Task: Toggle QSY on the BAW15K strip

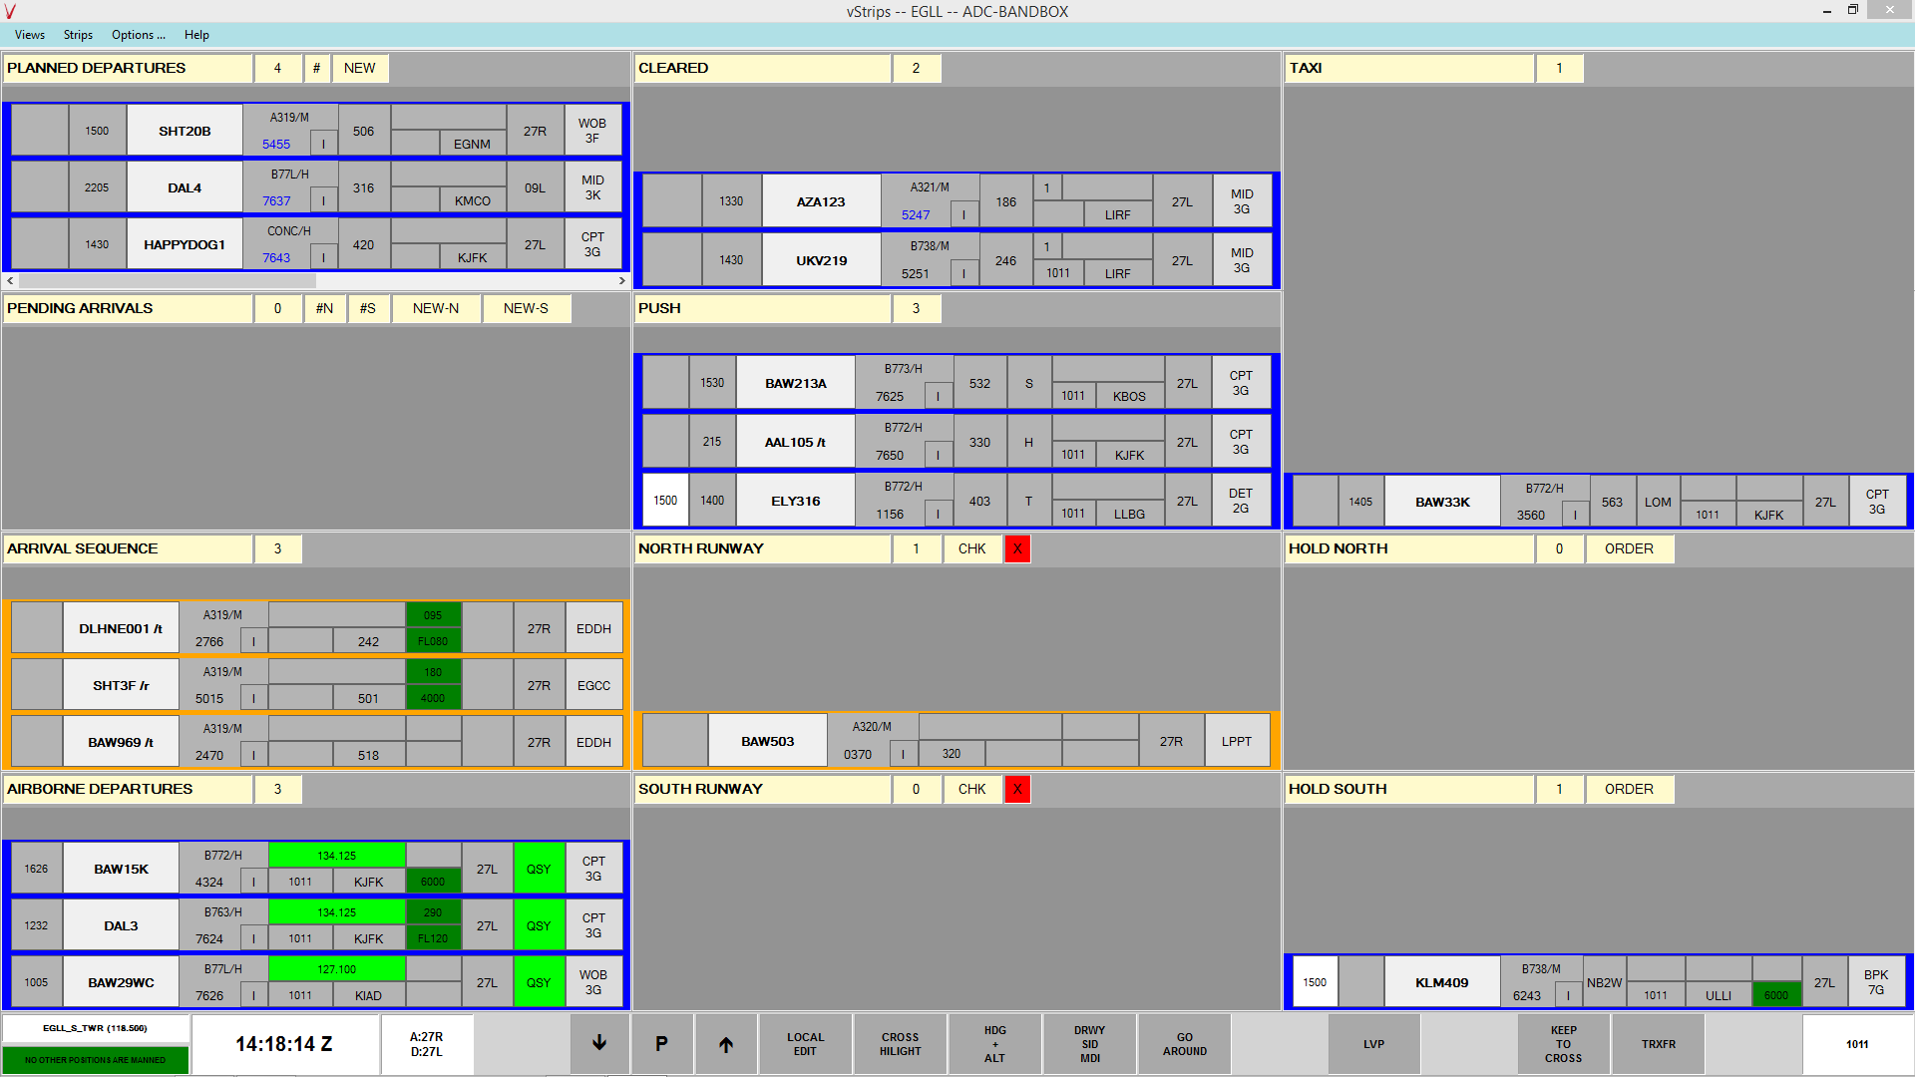Action: point(539,869)
